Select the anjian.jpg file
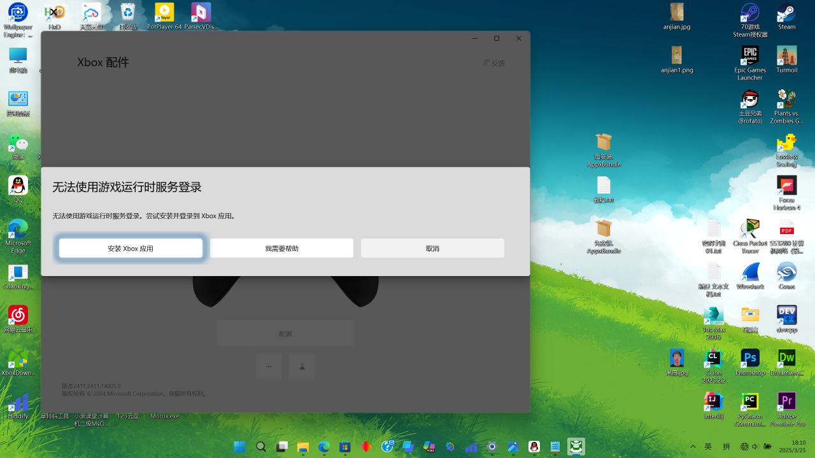 click(x=676, y=17)
